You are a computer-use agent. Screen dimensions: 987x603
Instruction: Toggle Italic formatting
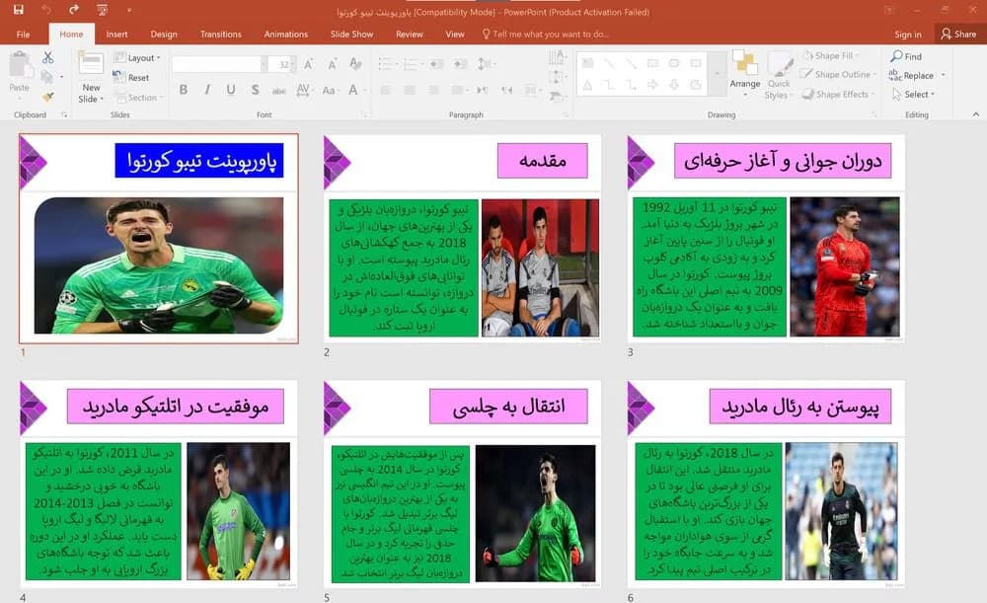[x=207, y=90]
